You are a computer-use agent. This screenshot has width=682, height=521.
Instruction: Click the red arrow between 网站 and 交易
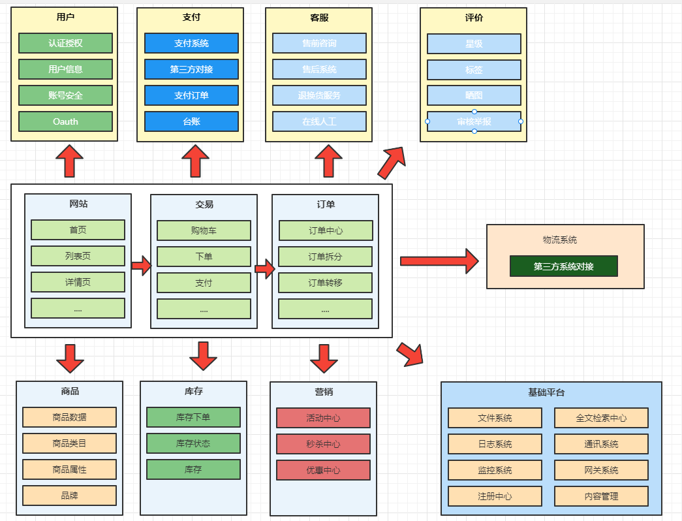coord(142,266)
